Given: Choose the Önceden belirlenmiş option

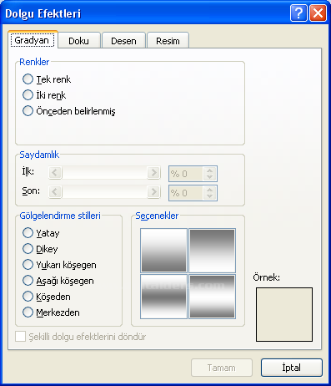Looking at the screenshot, I should [x=28, y=111].
